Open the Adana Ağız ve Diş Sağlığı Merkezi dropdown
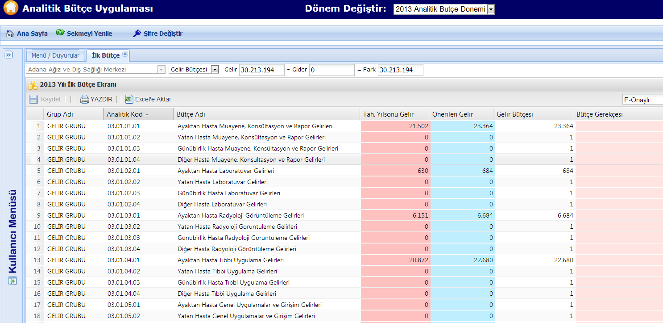The height and width of the screenshot is (323, 663). (x=96, y=70)
